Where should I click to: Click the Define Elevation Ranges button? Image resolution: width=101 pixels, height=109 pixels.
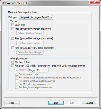coord(30,33)
